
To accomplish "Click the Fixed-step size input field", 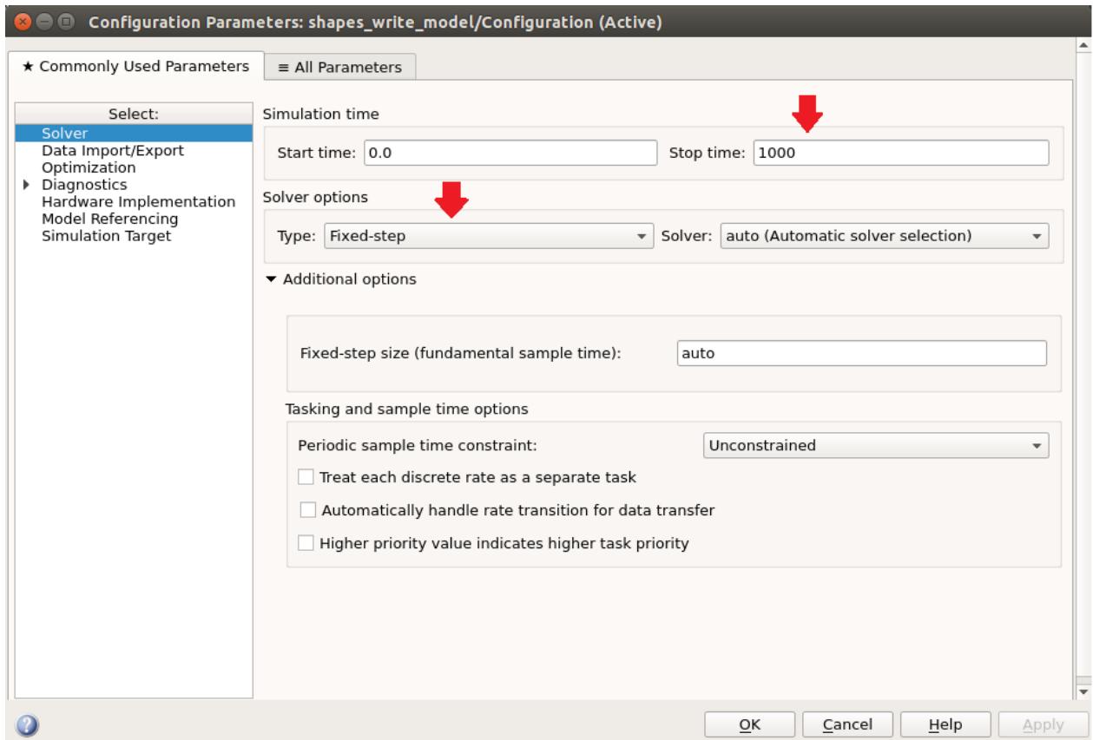I will [x=861, y=353].
